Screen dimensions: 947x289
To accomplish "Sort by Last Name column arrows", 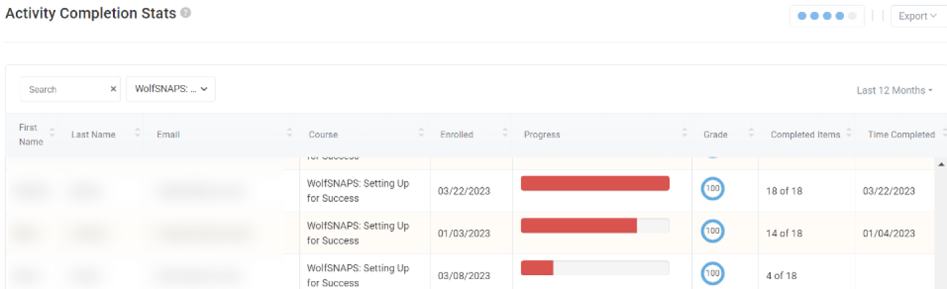I will click(137, 134).
